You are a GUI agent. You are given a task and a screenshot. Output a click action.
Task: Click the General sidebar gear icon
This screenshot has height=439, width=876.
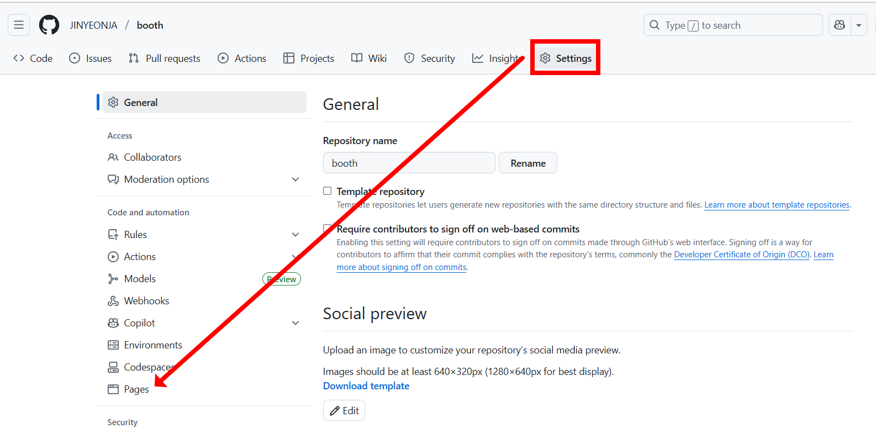pyautogui.click(x=113, y=102)
